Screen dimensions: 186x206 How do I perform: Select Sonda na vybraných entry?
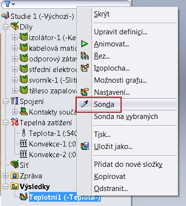(126, 117)
